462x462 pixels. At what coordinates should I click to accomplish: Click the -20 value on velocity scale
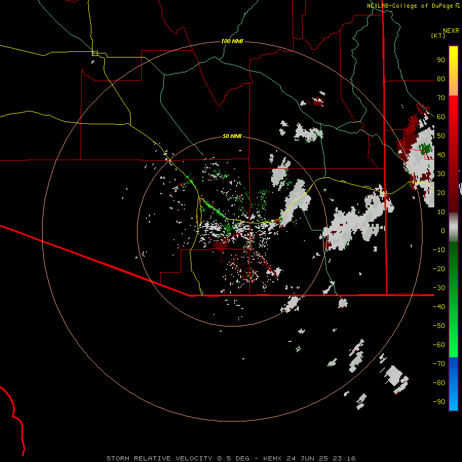click(x=439, y=268)
